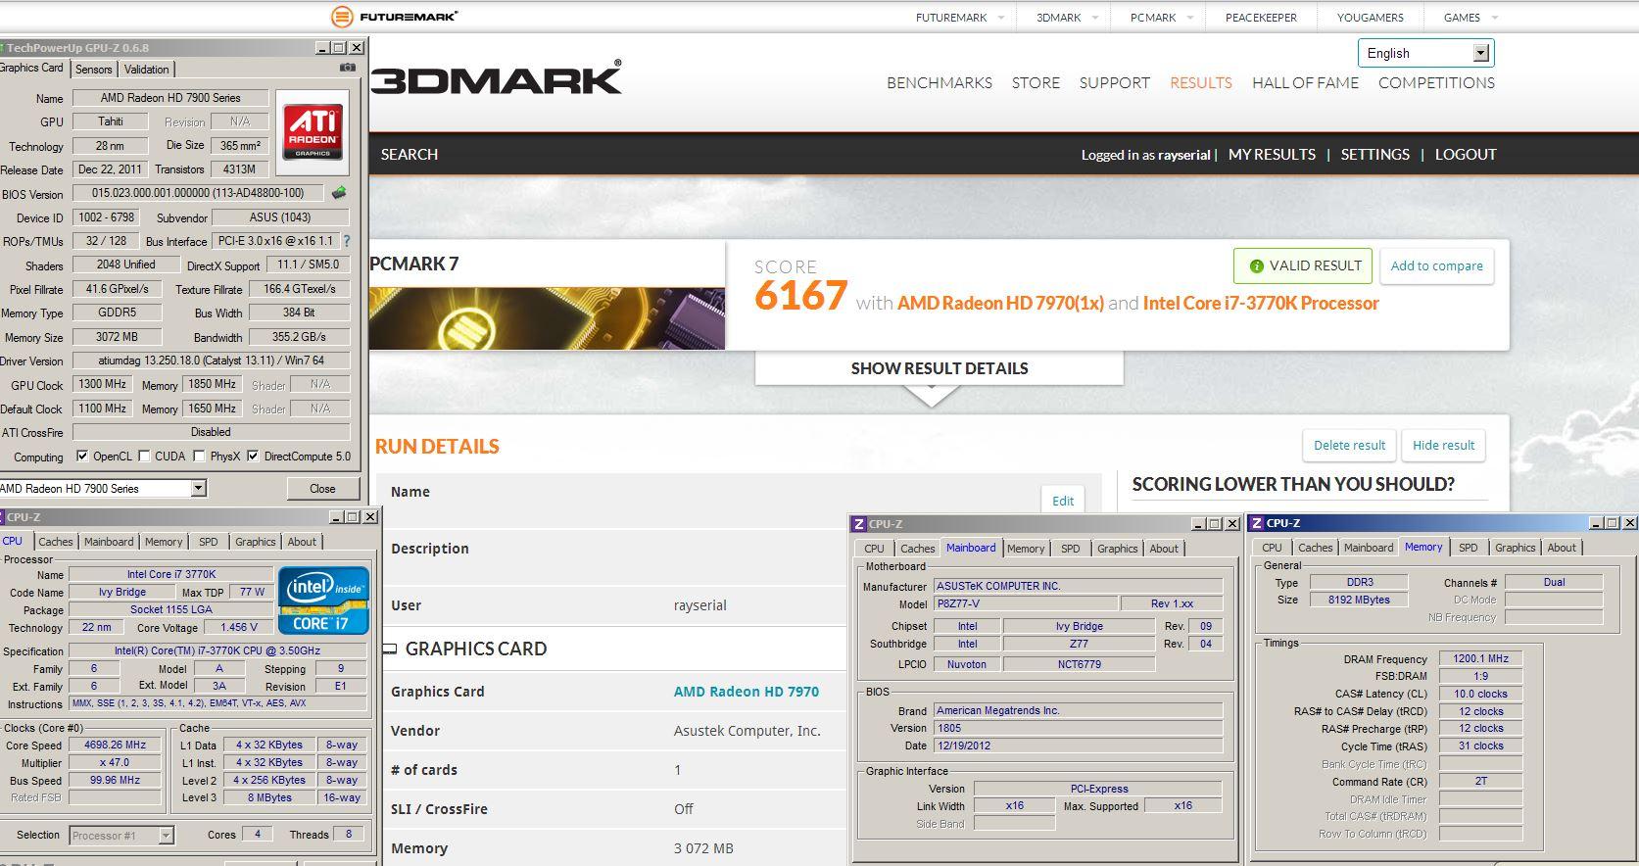Viewport: 1639px width, 866px height.
Task: Toggle the DirectCompute 5.0 checkbox
Action: [253, 456]
